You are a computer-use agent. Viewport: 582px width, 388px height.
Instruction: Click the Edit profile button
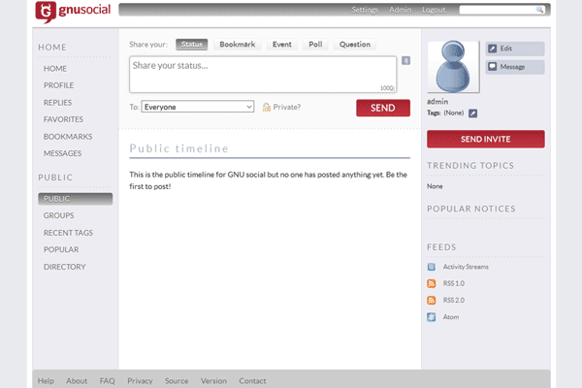pos(514,48)
